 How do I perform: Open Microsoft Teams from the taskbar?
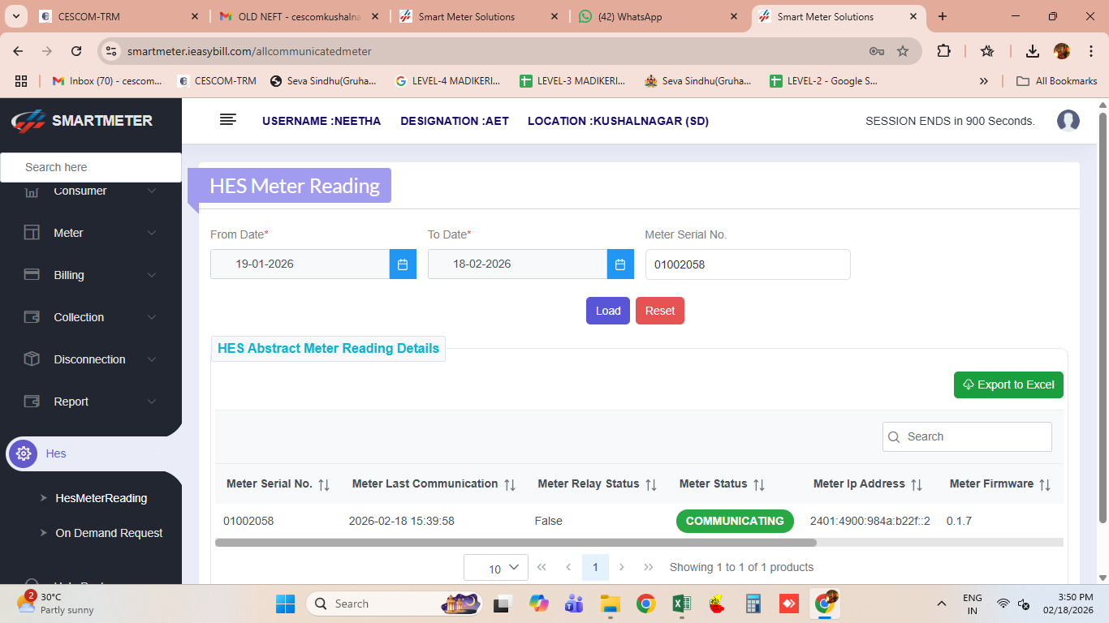click(x=574, y=604)
